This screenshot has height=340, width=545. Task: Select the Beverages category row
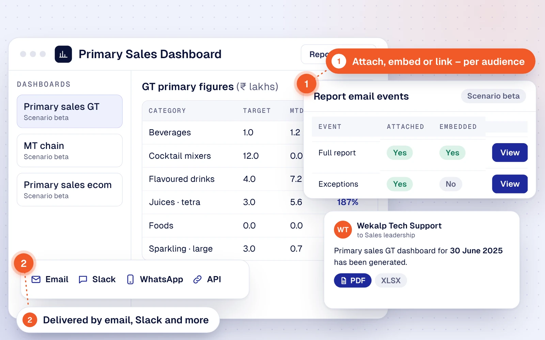[223, 133]
